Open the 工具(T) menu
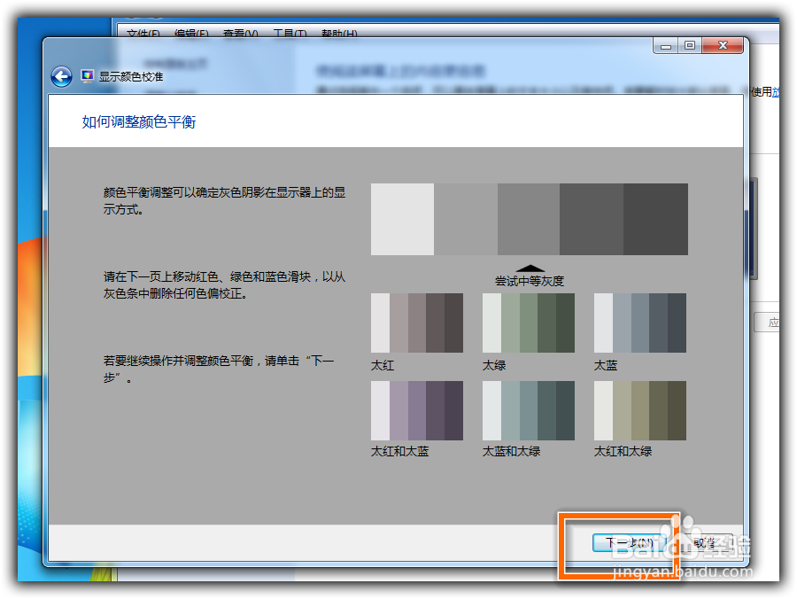Viewport: 797px width, 599px height. tap(291, 33)
